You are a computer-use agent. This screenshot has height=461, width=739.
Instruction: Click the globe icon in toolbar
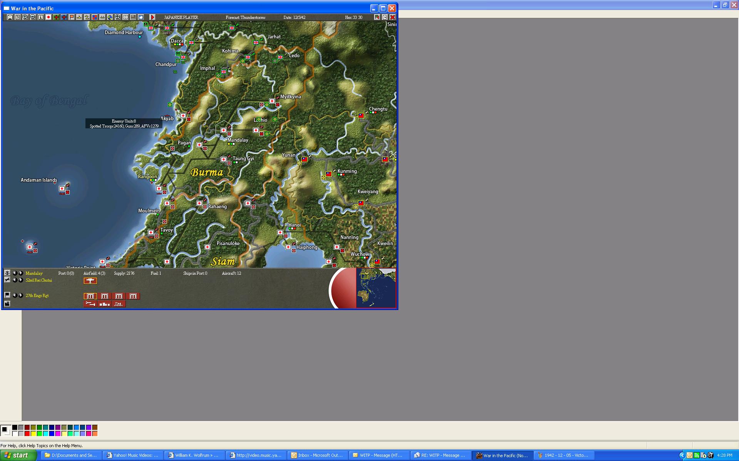[x=110, y=17]
